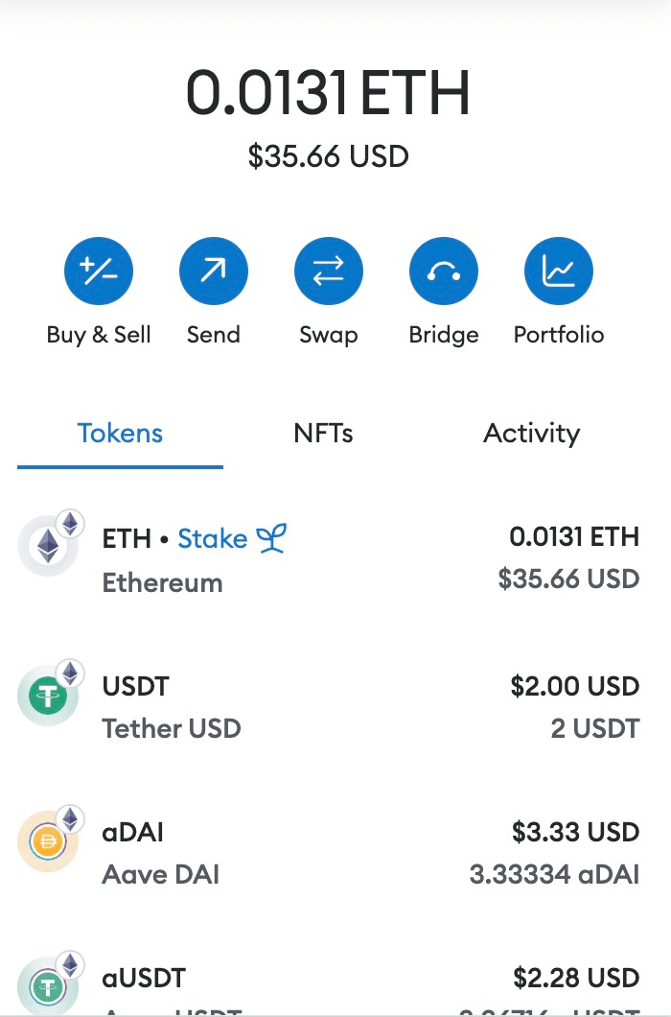Screen dimensions: 671x1017
Task: Open the Aave DAI token entry
Action: tap(161, 874)
